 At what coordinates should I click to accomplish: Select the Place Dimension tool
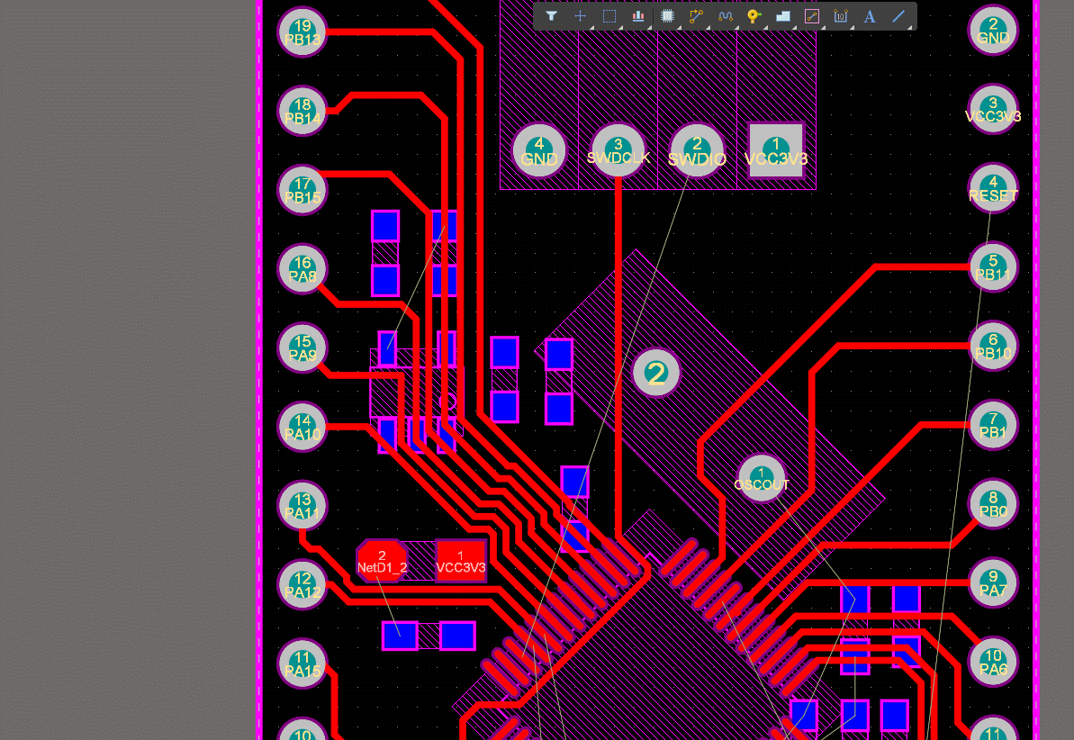(x=841, y=16)
